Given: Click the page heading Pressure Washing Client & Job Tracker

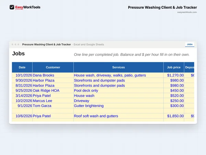Looking at the screenshot, I should click(x=162, y=8).
